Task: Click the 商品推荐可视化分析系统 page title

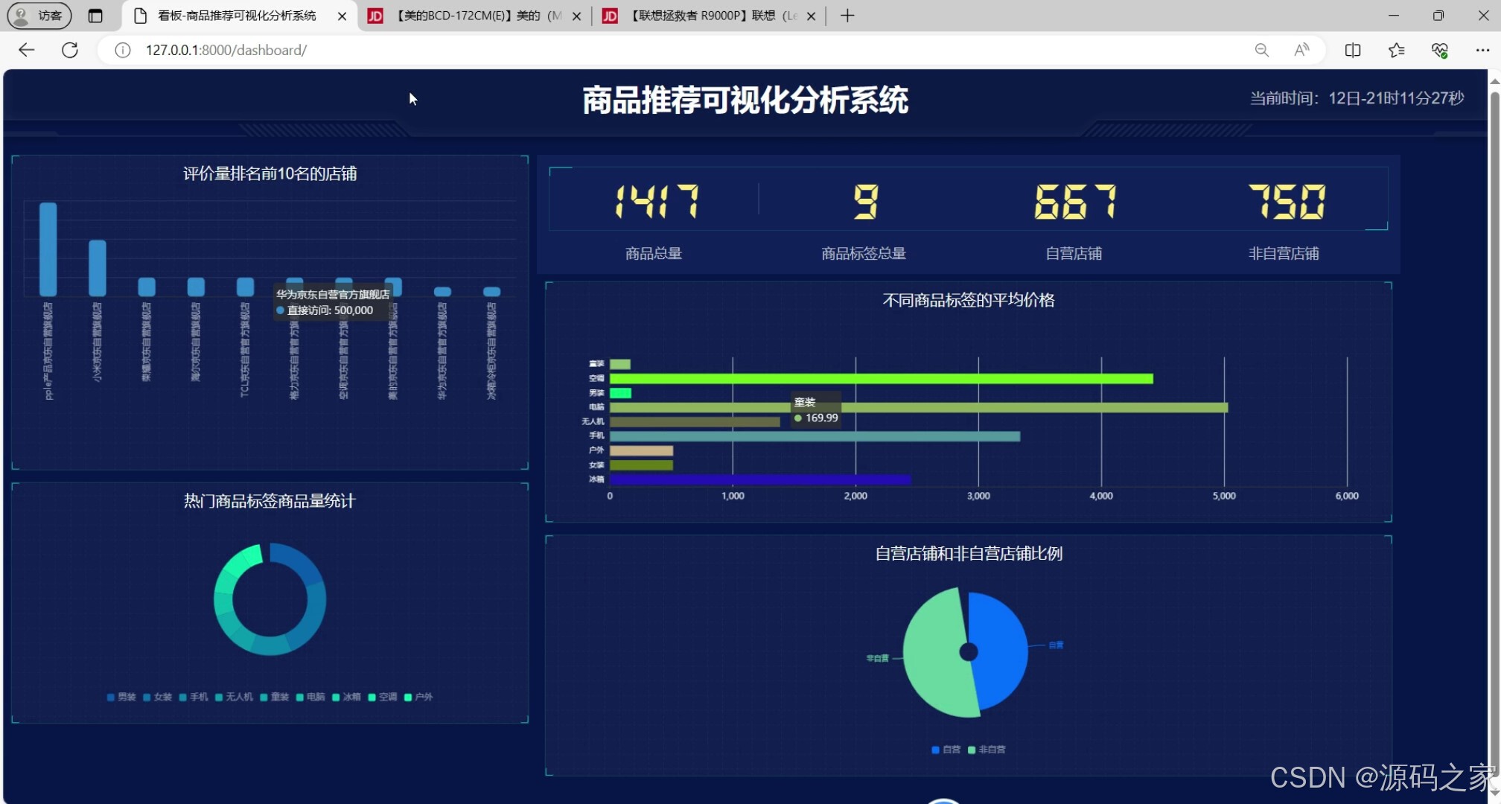Action: click(x=745, y=100)
